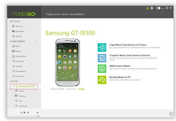The width and height of the screenshot is (176, 121).
Task: Expand the iTunes Library section chevron
Action: [x=36, y=41]
